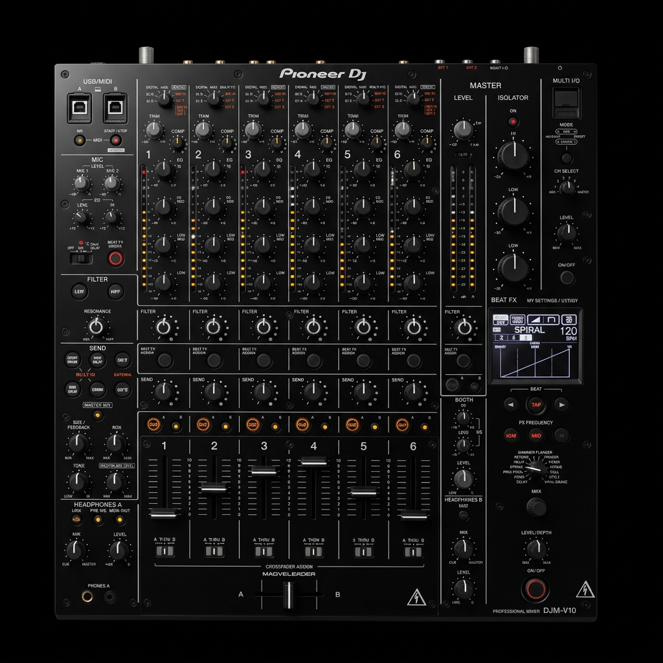Toggle master Beat FX assign button
Viewport: 663px width, 663px height.
pos(464,361)
